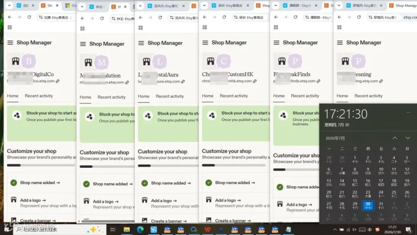Click the purple M avatar in lution shop
Screen dimensions: 417x235
pos(101,62)
